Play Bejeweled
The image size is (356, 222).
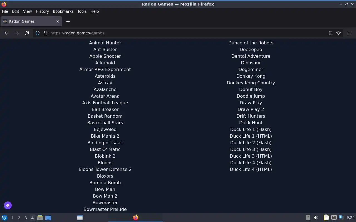[x=105, y=129]
